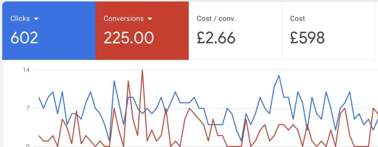Click the first blue clicks peak reaching 12

click(114, 81)
